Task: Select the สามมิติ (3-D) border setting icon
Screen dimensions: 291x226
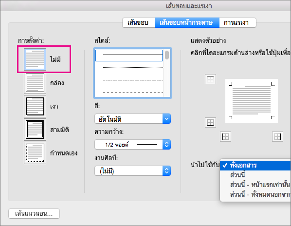Action: 35,130
